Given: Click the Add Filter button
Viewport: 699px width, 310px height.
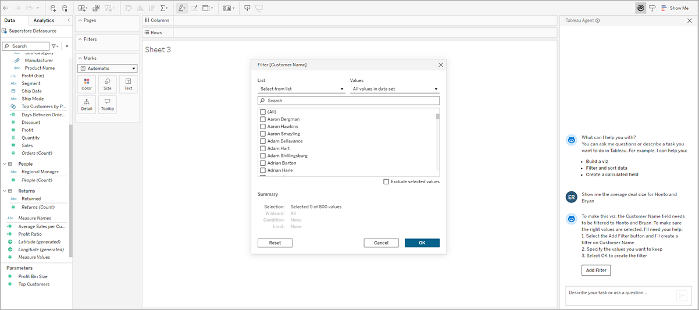Looking at the screenshot, I should [596, 270].
